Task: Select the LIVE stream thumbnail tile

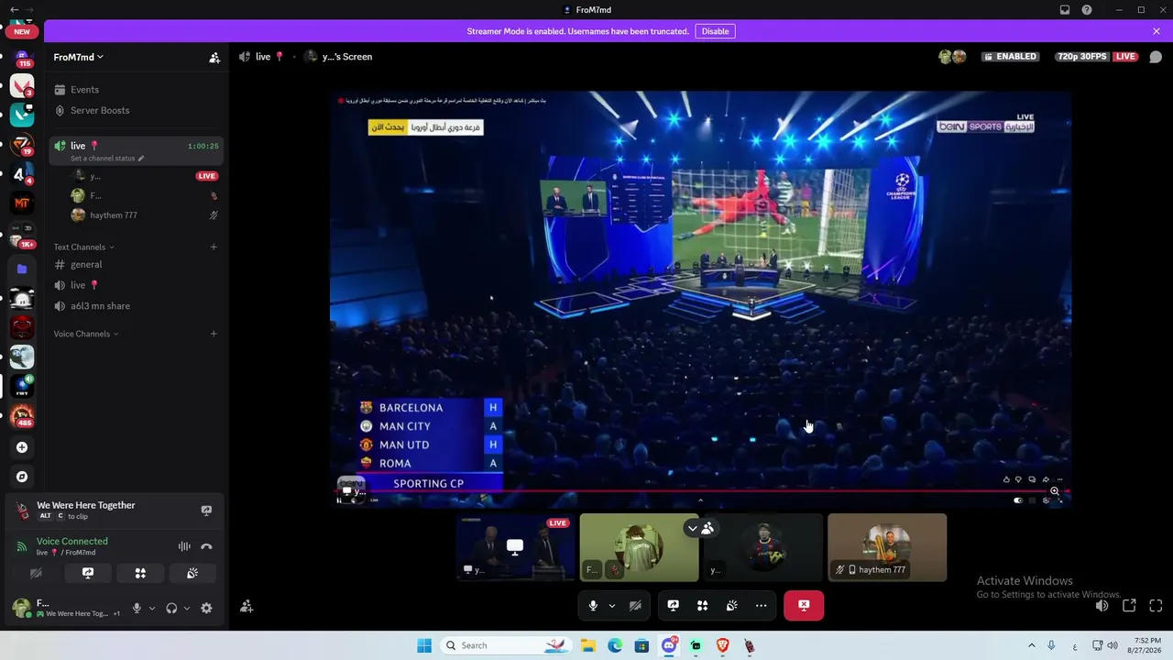Action: 516,547
